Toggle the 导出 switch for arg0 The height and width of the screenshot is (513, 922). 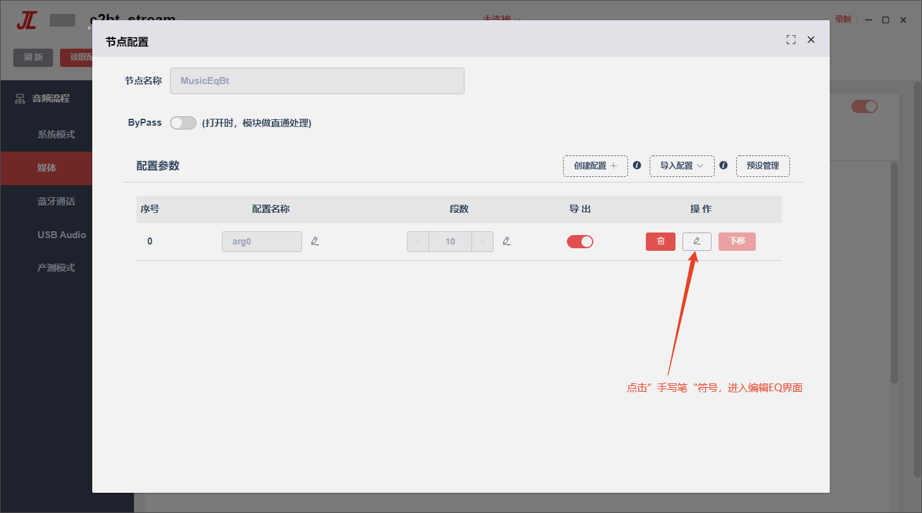coord(580,241)
